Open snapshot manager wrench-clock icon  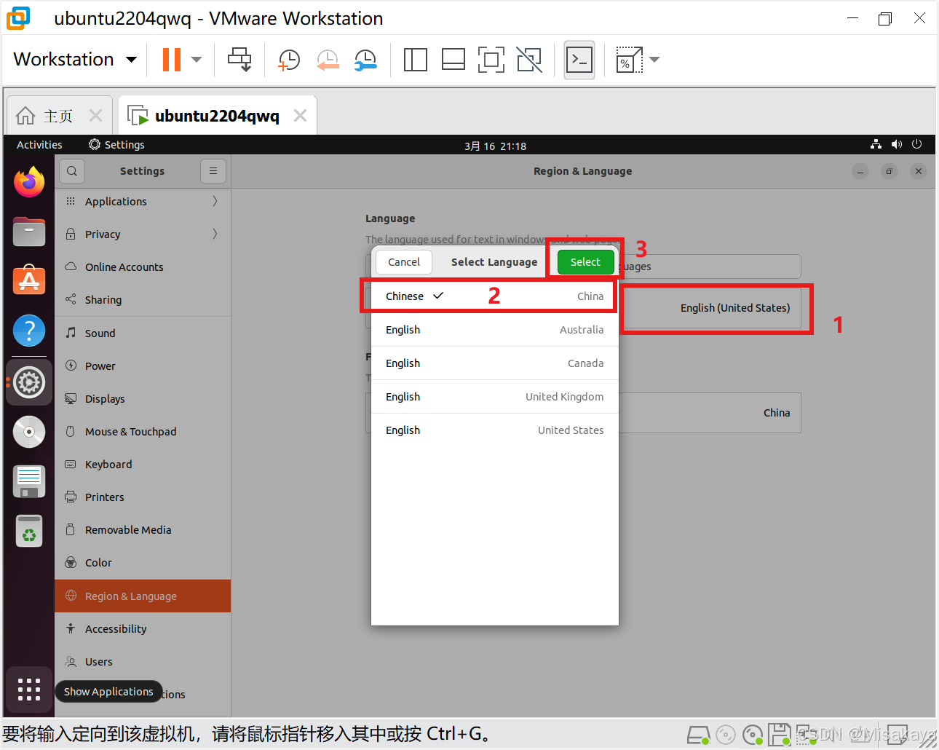click(x=365, y=60)
